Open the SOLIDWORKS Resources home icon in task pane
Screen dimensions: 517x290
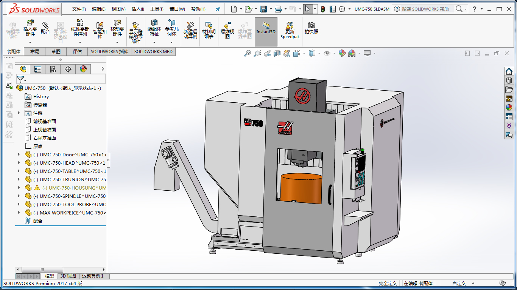coord(509,71)
